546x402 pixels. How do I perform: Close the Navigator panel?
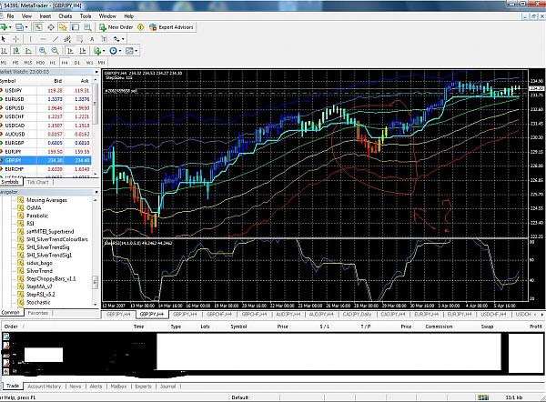tap(96, 192)
